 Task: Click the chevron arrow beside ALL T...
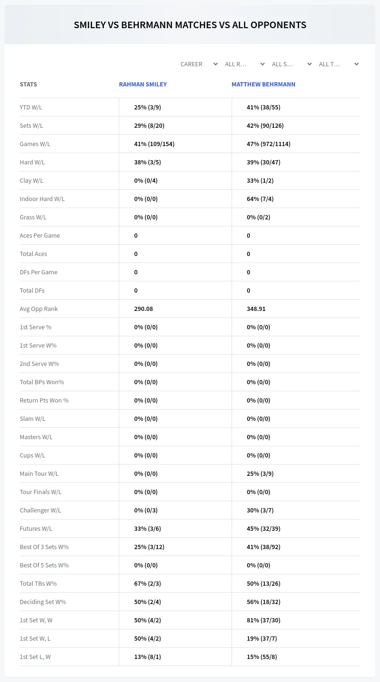pyautogui.click(x=356, y=64)
